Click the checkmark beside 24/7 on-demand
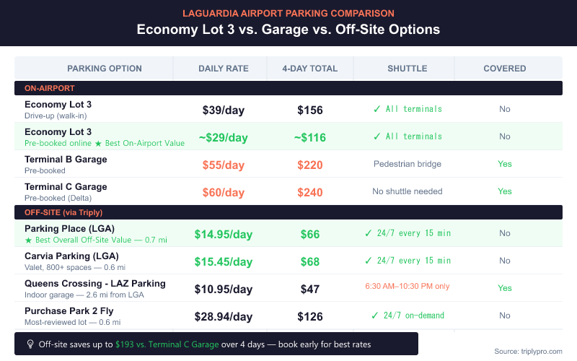Screen dimensions: 577x361 tap(374, 316)
